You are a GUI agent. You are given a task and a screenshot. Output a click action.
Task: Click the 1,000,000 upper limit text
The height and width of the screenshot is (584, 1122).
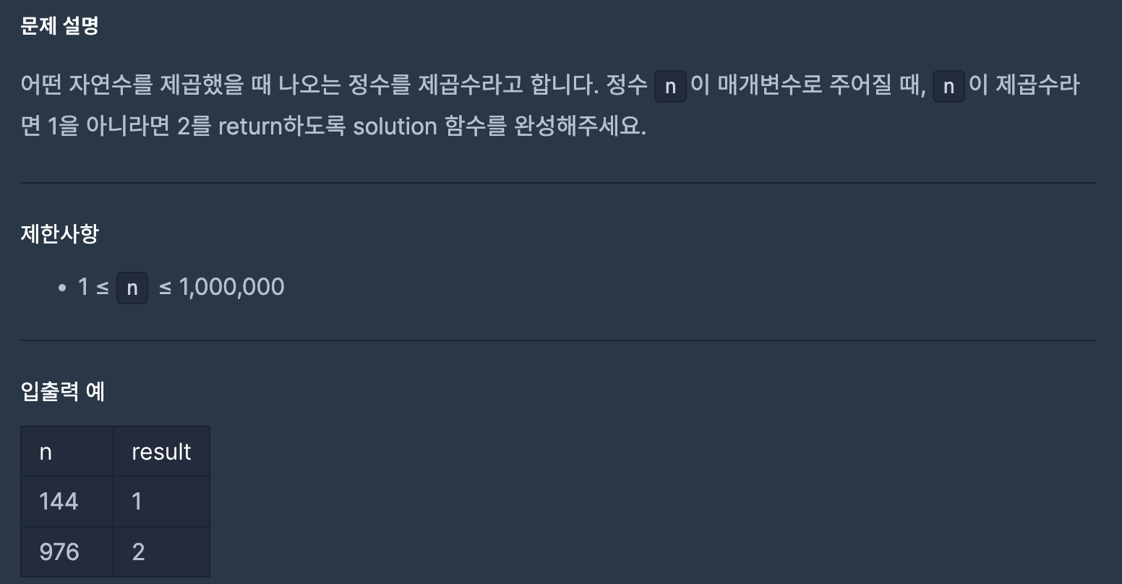pyautogui.click(x=231, y=288)
